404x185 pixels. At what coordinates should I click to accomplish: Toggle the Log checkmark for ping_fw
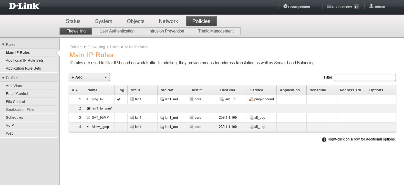pos(119,99)
